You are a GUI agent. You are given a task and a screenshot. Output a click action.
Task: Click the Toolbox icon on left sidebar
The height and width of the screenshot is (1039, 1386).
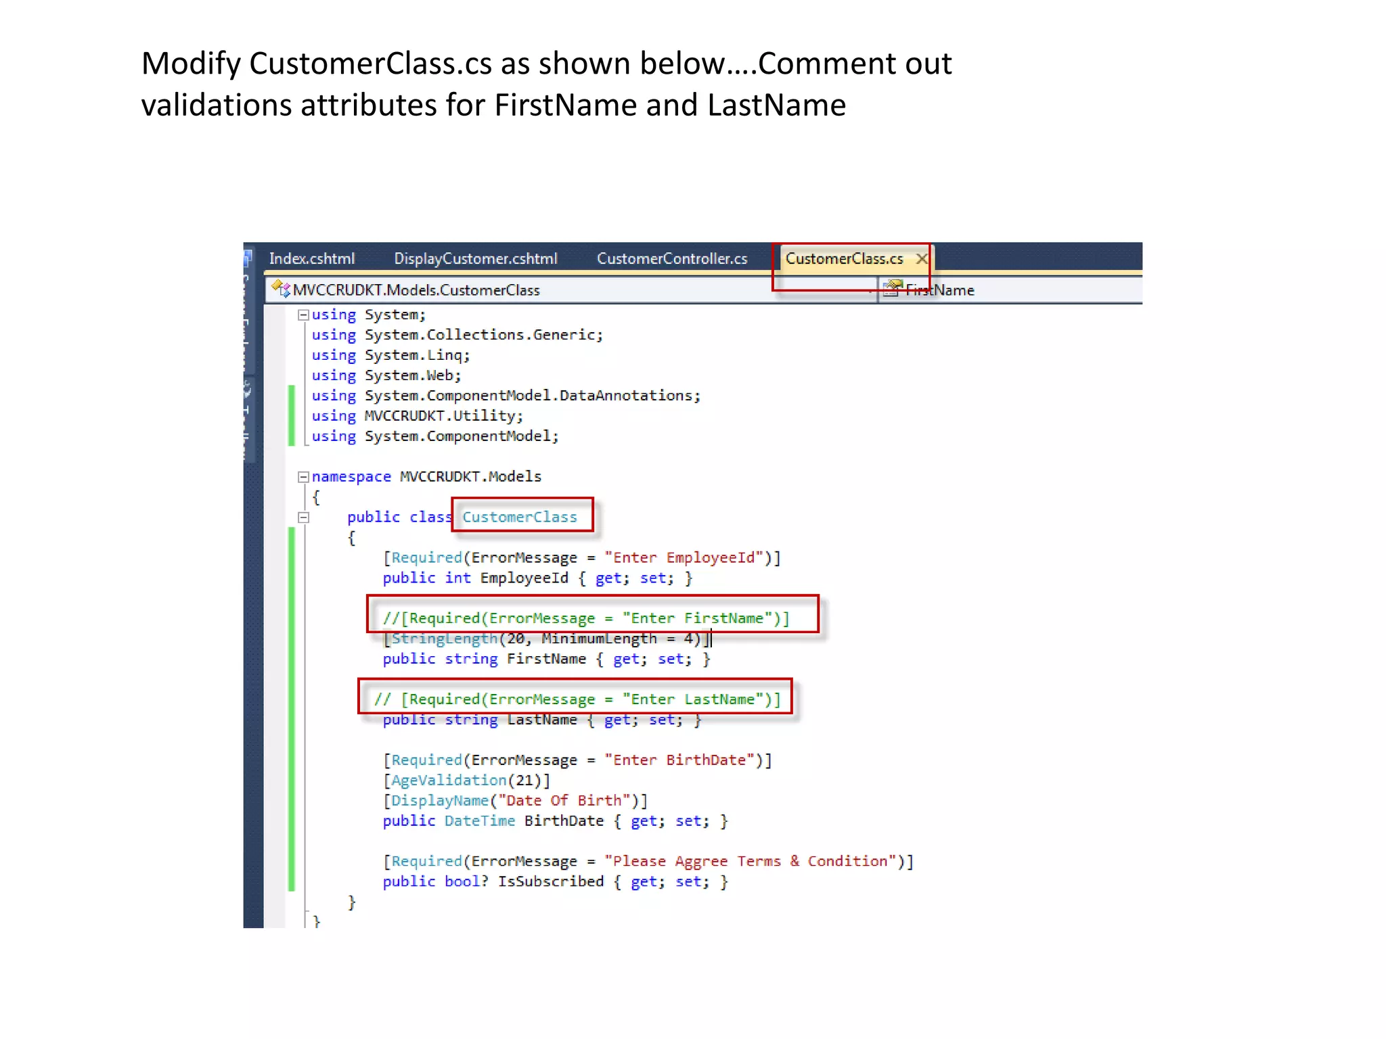(x=248, y=390)
